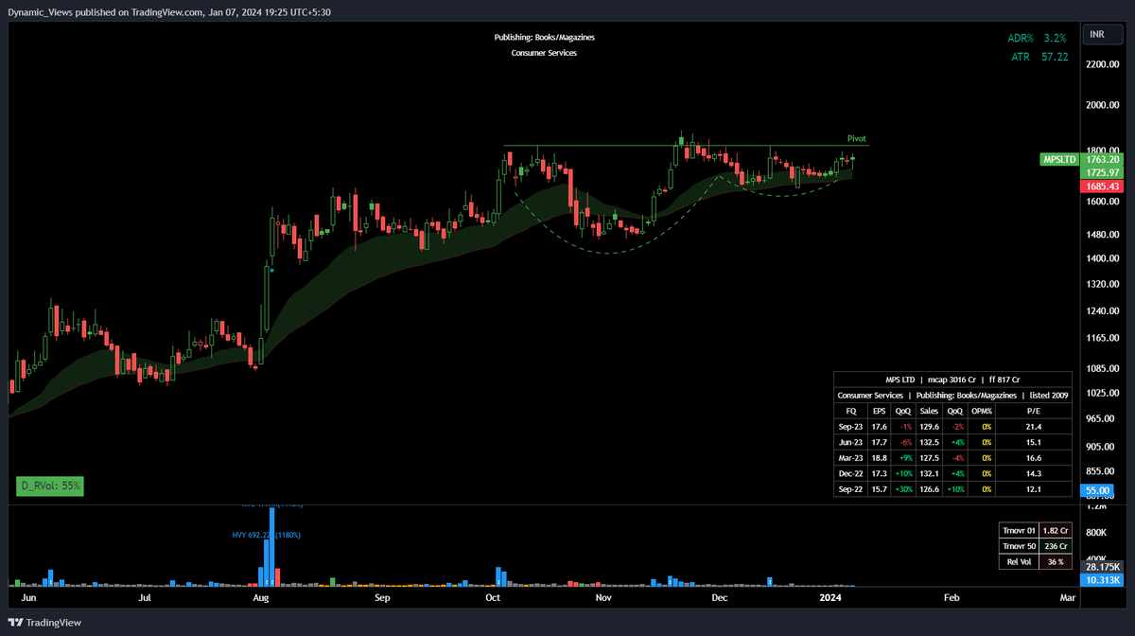This screenshot has height=636, width=1135.
Task: Click the HVY 692.22K volume label
Action: point(266,535)
